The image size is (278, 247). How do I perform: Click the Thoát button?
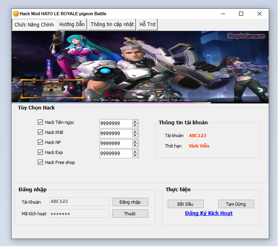(x=130, y=213)
